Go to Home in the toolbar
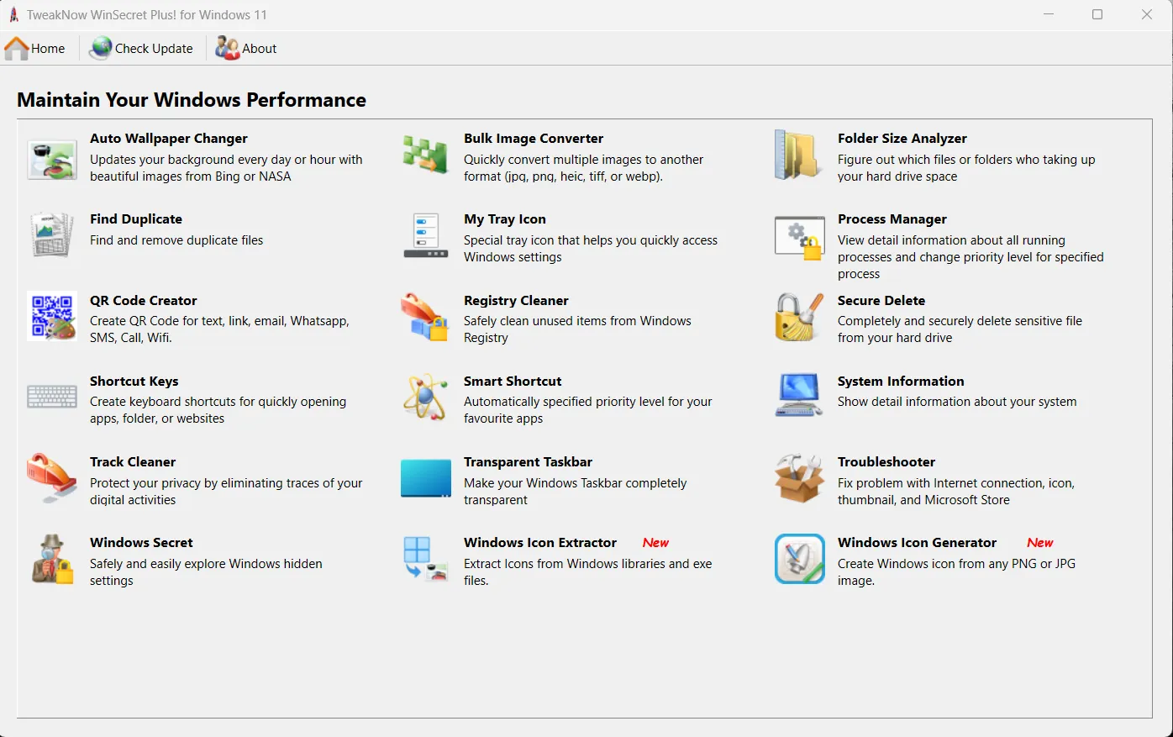The height and width of the screenshot is (737, 1173). [x=34, y=49]
